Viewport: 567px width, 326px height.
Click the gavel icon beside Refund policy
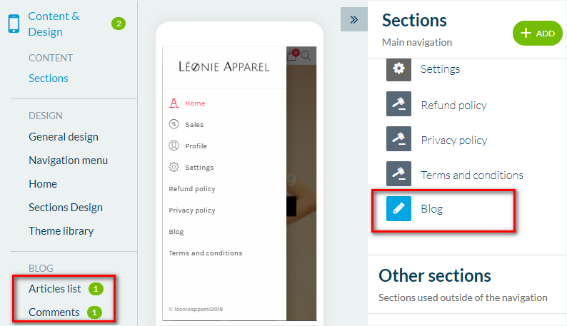click(x=399, y=104)
